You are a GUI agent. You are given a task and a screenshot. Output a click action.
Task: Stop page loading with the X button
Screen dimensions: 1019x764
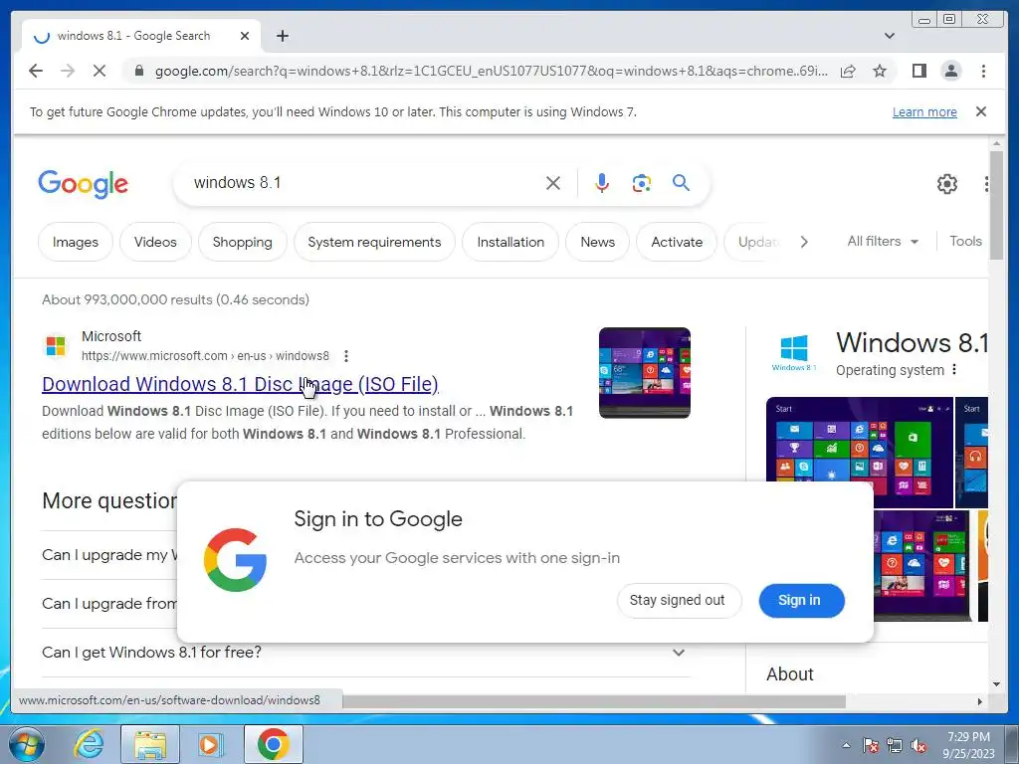point(100,71)
